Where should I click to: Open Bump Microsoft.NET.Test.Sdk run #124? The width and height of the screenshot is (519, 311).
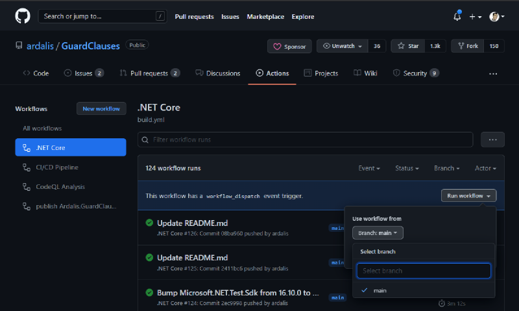tap(238, 293)
